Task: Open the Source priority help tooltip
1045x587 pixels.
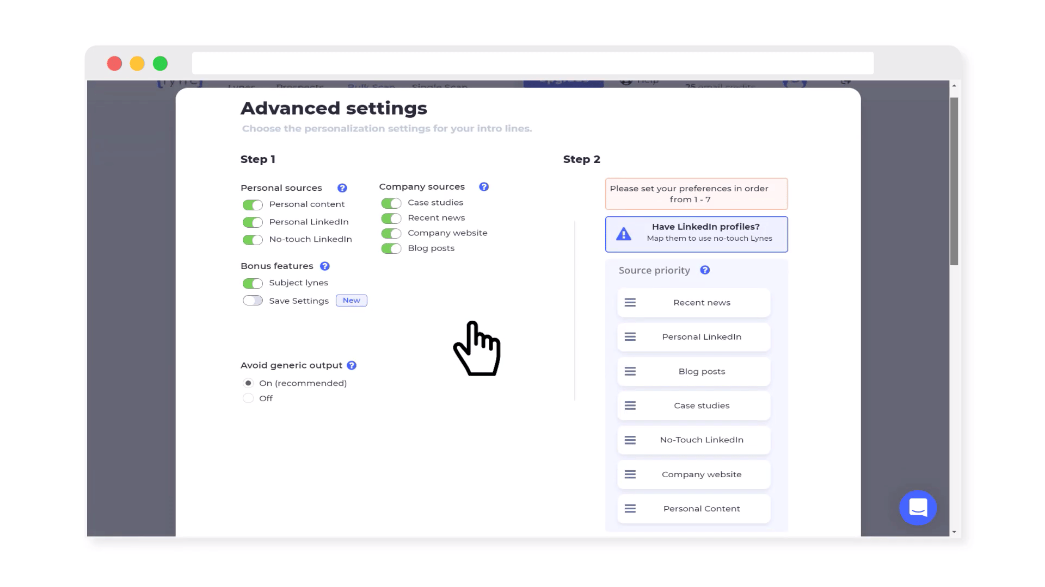Action: [x=705, y=270]
